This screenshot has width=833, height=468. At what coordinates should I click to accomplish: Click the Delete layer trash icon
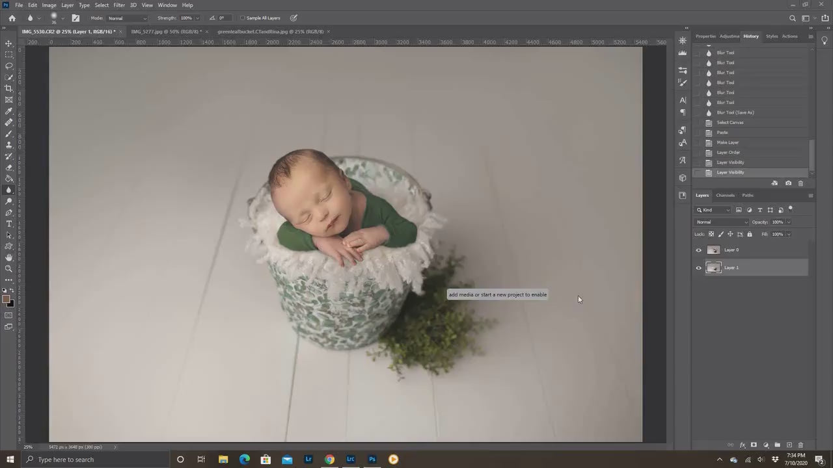(x=801, y=445)
